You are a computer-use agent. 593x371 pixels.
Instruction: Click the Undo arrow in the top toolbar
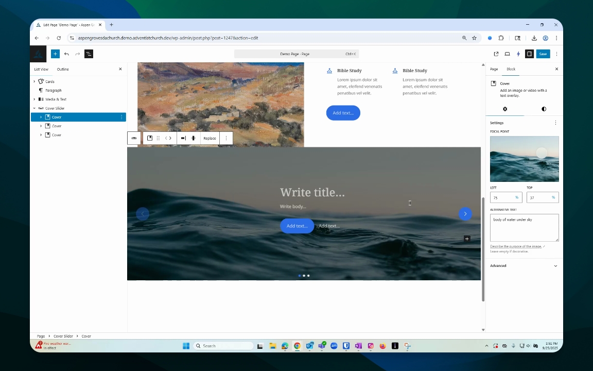click(66, 54)
